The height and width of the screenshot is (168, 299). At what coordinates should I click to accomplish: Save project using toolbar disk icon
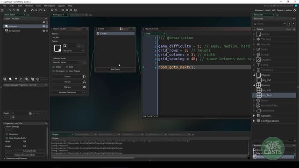(18, 10)
